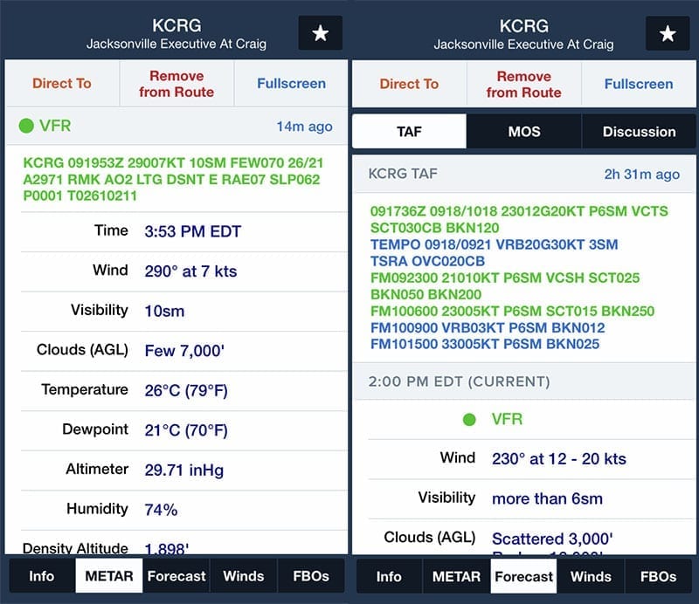Tap the green VFR dot above the raw METAR

click(x=26, y=127)
